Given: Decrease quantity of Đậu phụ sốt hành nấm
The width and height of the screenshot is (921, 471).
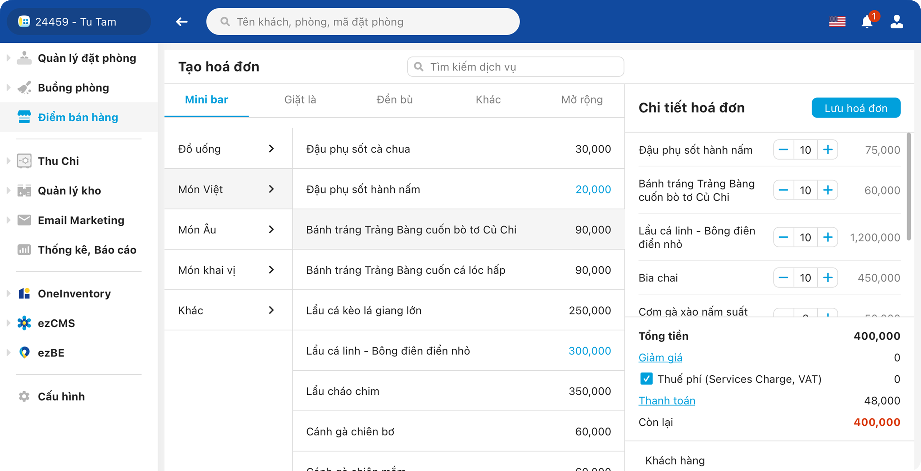Looking at the screenshot, I should [783, 150].
